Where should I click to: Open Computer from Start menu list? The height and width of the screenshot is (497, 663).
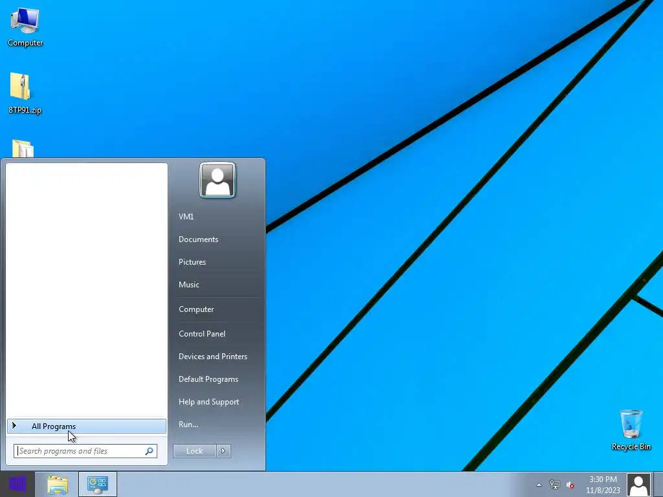pos(196,309)
